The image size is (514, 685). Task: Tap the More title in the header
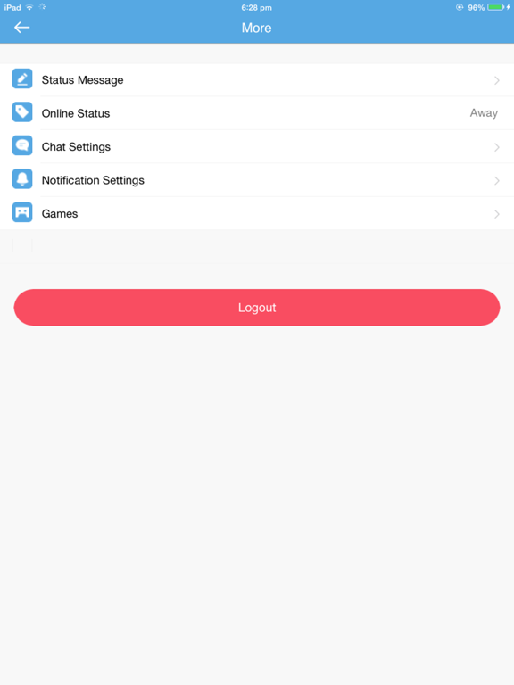coord(257,28)
